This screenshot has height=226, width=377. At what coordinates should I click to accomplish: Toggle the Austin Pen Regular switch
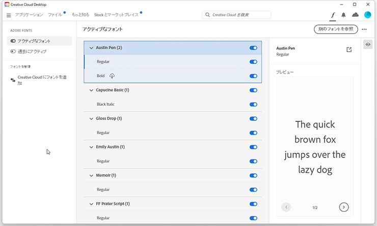click(x=253, y=62)
